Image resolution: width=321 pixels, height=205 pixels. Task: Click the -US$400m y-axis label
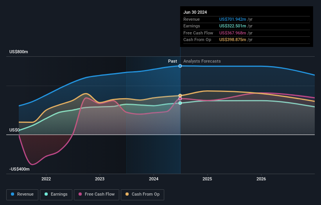click(x=20, y=169)
